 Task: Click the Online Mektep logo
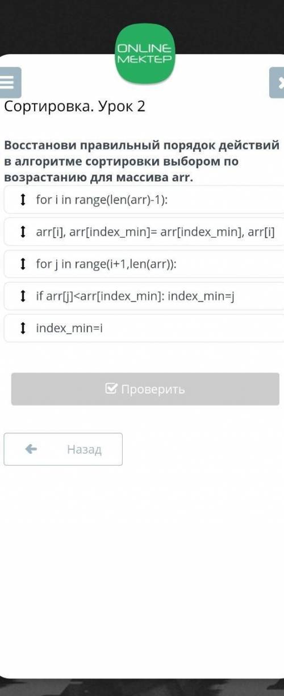click(144, 54)
